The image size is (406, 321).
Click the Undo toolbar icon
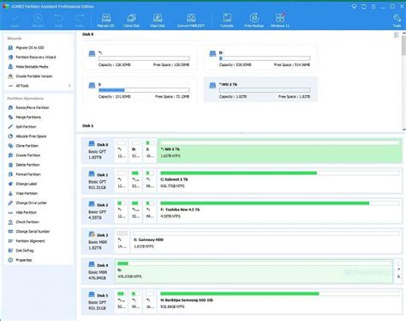coord(58,21)
